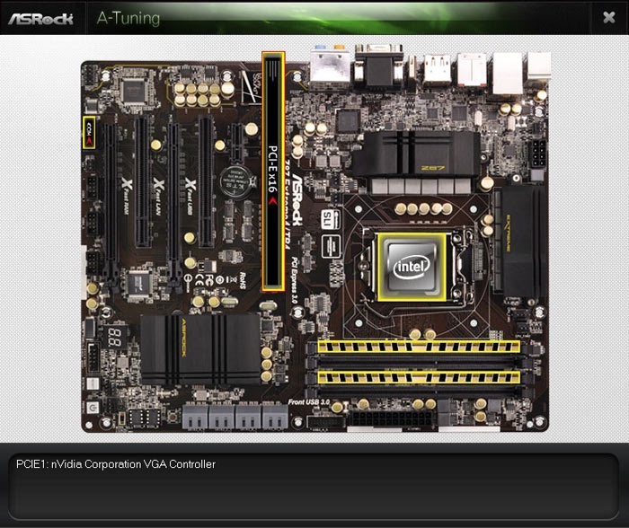Click the XFast USB label

point(190,197)
